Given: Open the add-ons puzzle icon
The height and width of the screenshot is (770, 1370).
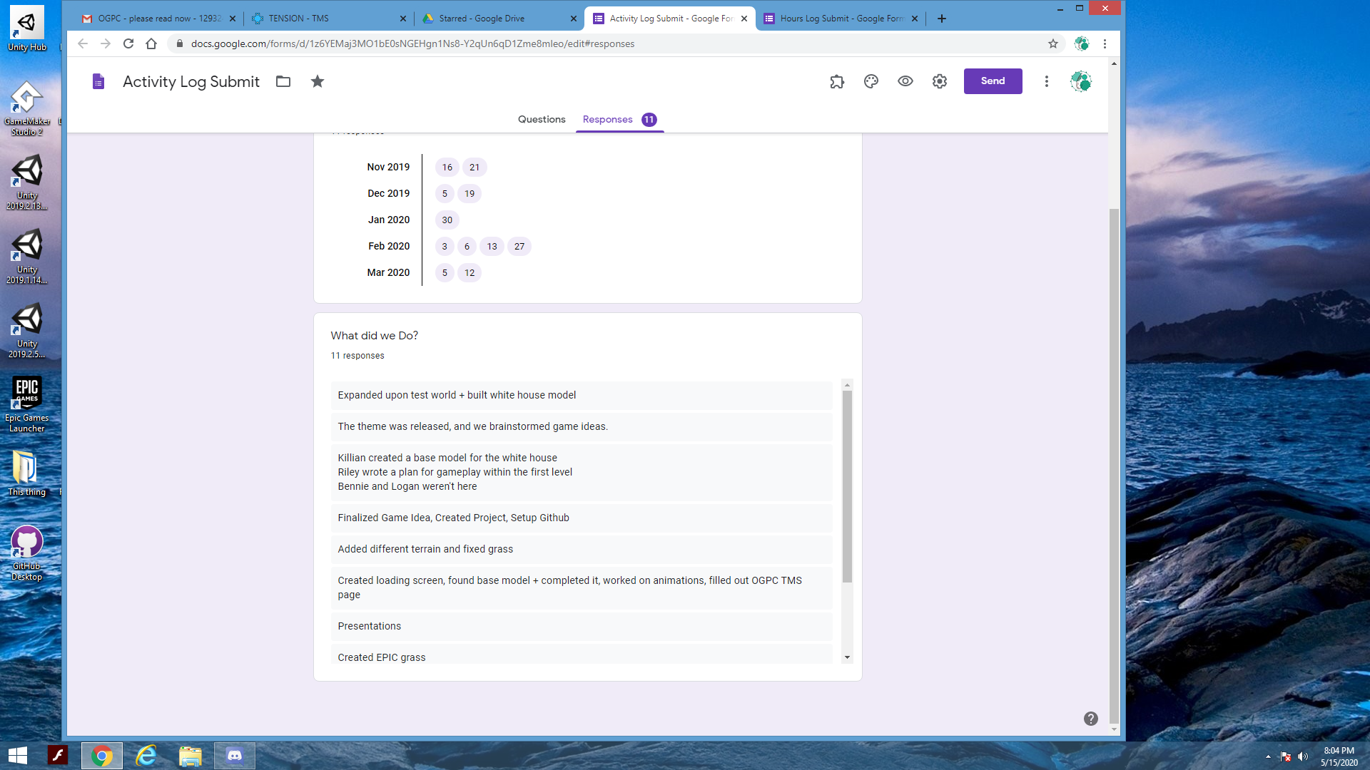Looking at the screenshot, I should point(837,81).
